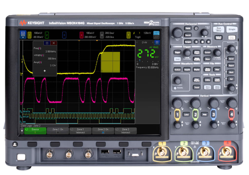Viewport: 249px width, 175px height.
Task: Push the Clear Display key
Action: (197, 80)
